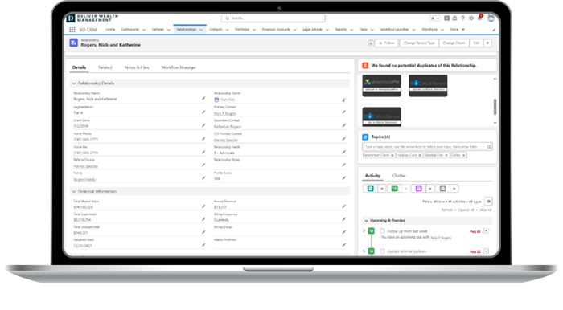Open activity filter settings gear
This screenshot has height=310, width=563.
coord(488,202)
